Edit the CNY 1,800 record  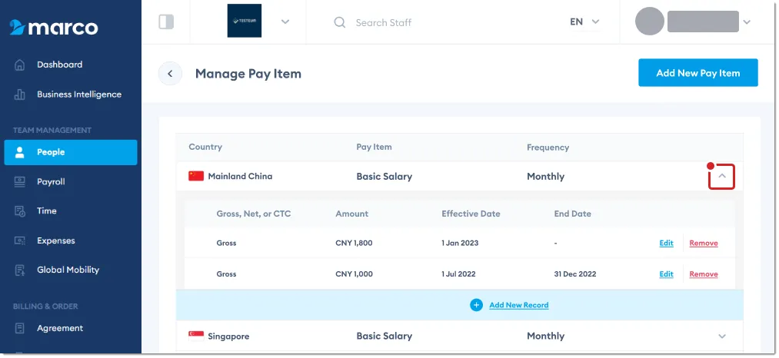666,244
